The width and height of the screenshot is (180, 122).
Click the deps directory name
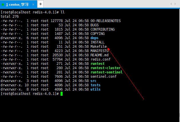[x=95, y=38]
